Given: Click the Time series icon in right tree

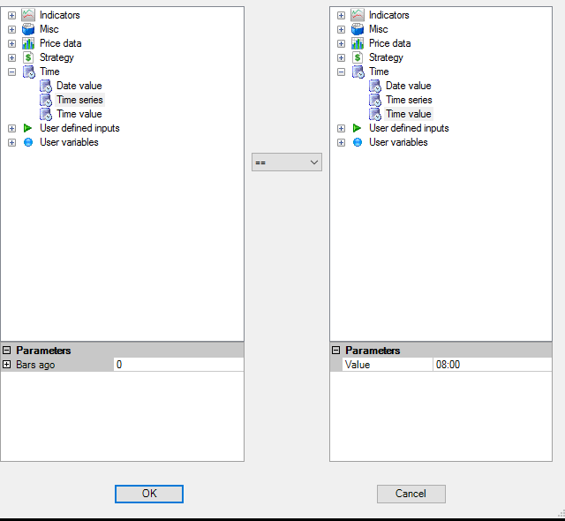Looking at the screenshot, I should (375, 100).
